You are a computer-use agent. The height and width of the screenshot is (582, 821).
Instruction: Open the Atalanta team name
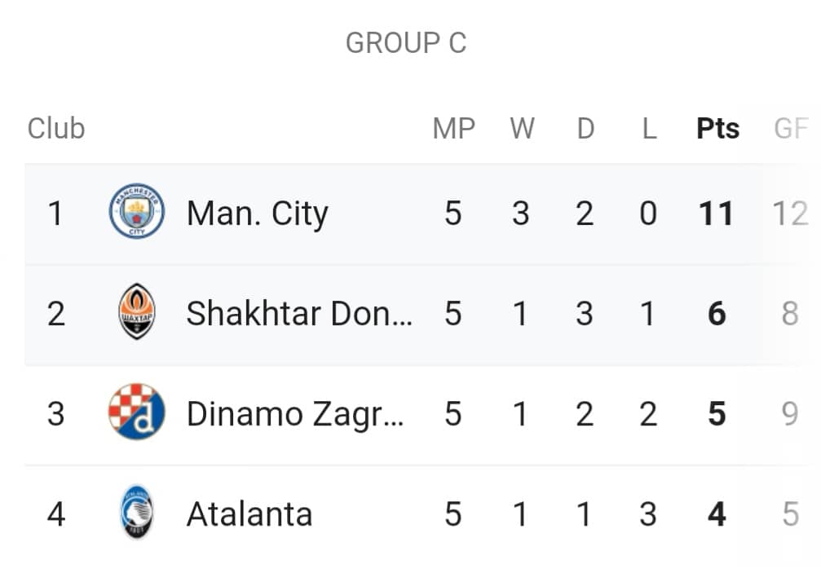tap(249, 514)
